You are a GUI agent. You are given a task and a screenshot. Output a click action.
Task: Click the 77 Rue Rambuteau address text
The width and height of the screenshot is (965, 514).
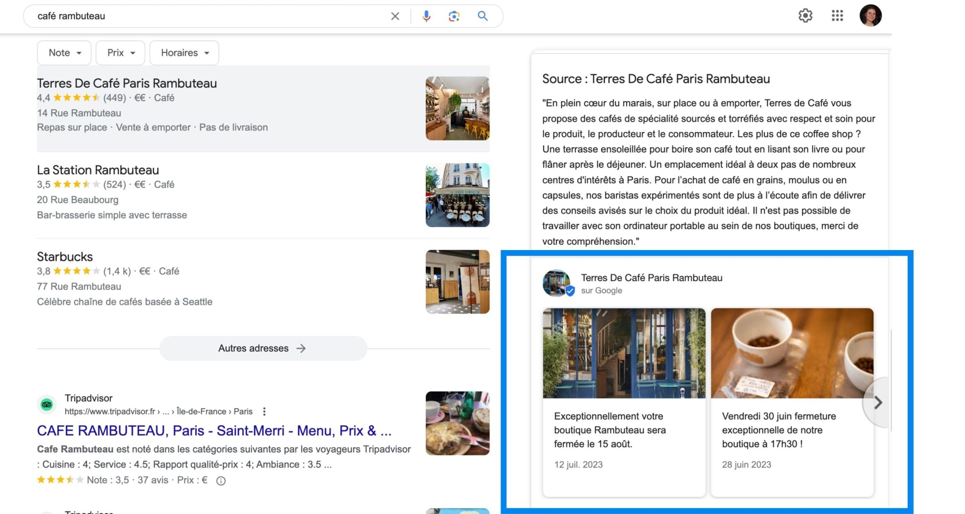pos(79,286)
